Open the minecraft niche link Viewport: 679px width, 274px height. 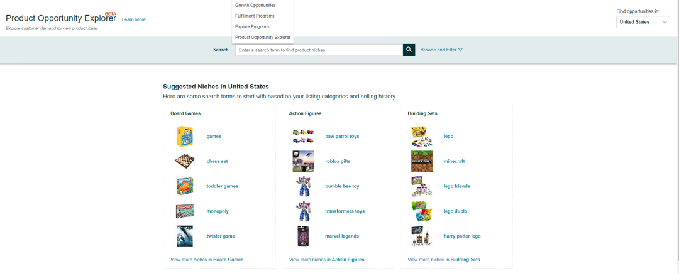(x=455, y=161)
